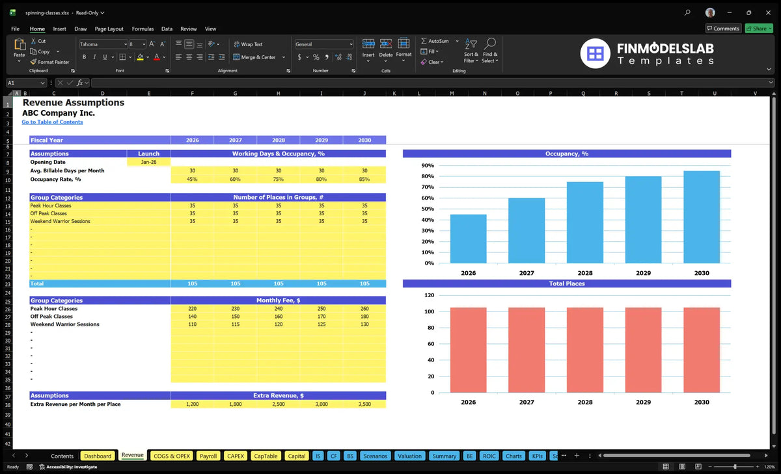The height and width of the screenshot is (474, 781).
Task: Collapse the ribbon with the chevron
Action: [770, 70]
